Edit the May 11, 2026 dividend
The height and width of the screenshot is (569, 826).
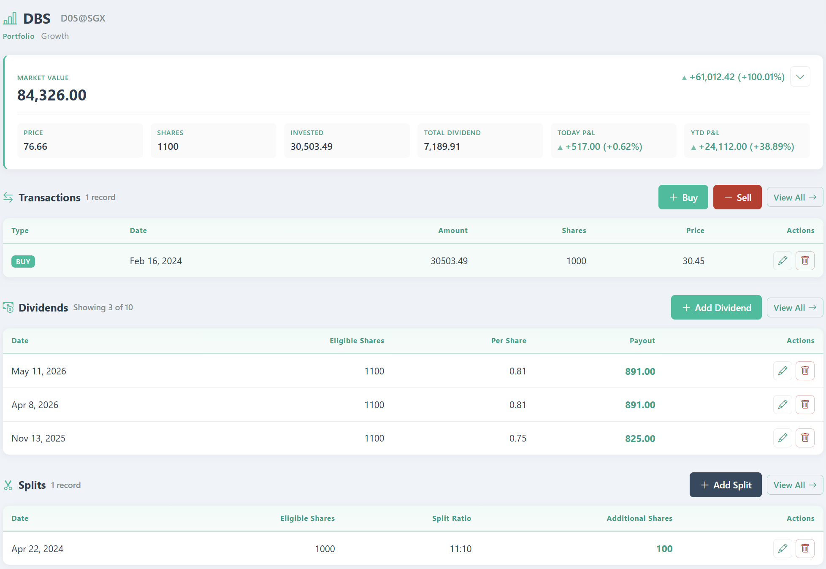(x=783, y=371)
